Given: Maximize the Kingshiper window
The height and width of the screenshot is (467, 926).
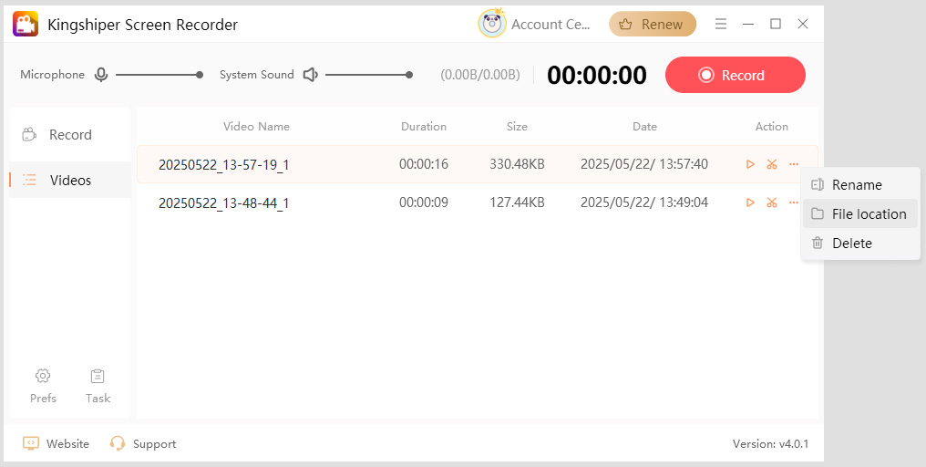Looking at the screenshot, I should [x=776, y=24].
